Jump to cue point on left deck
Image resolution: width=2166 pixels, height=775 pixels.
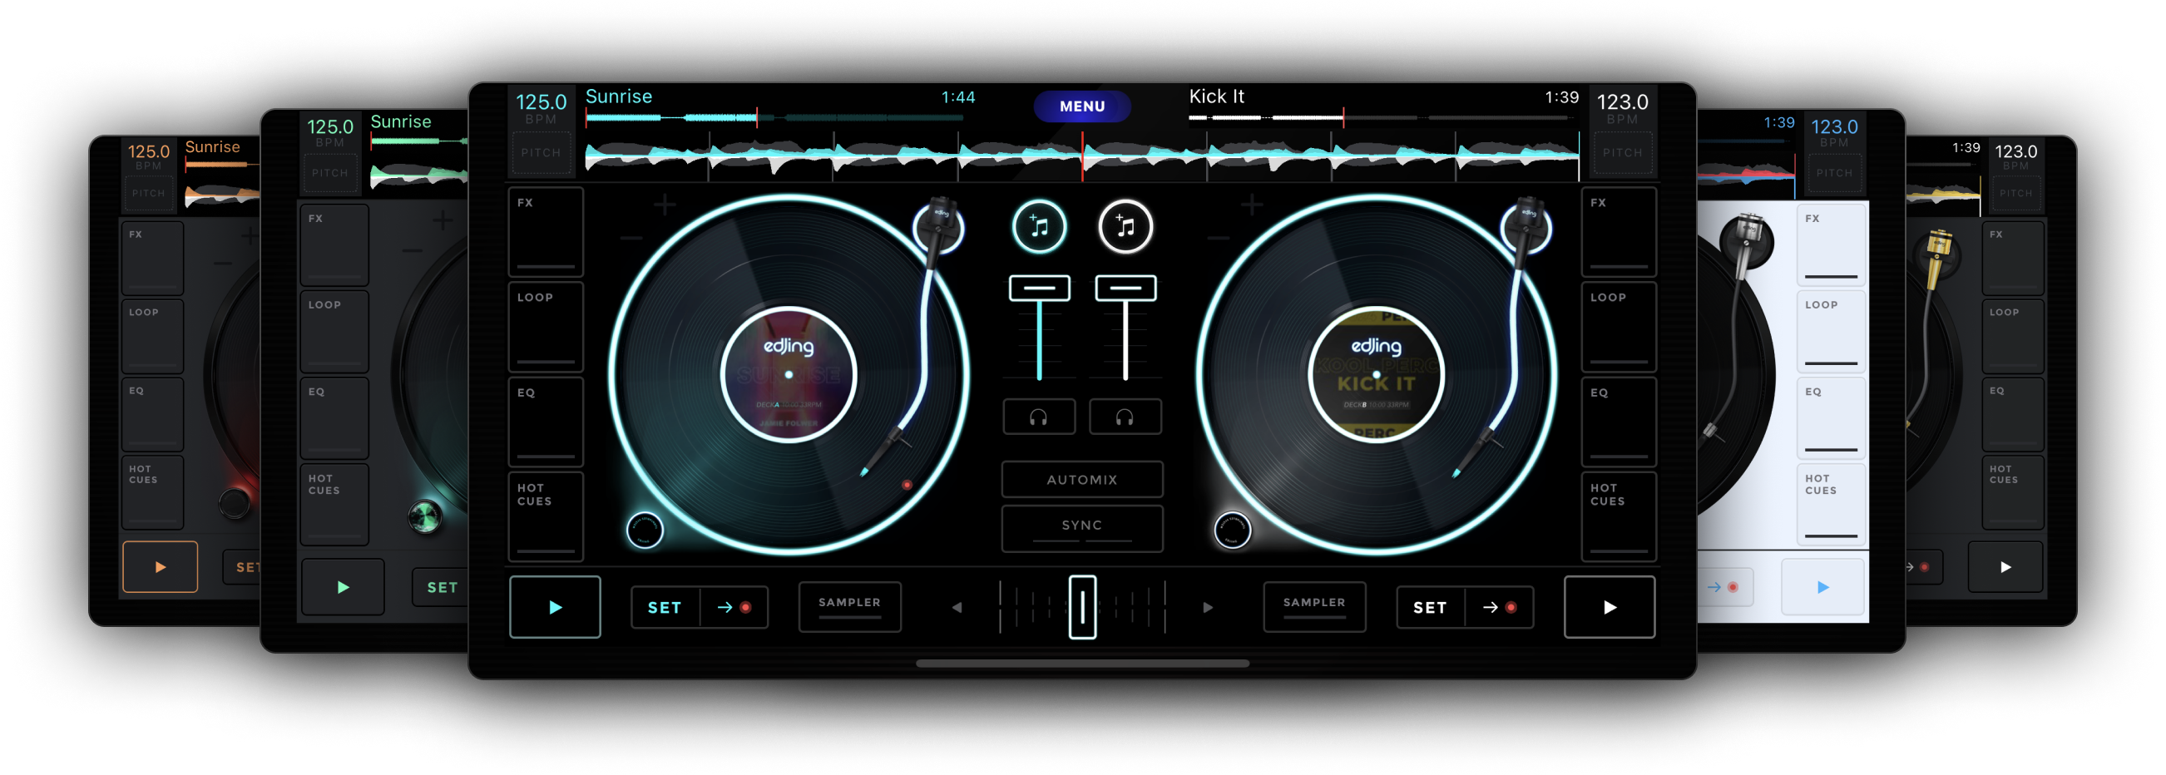click(x=734, y=607)
